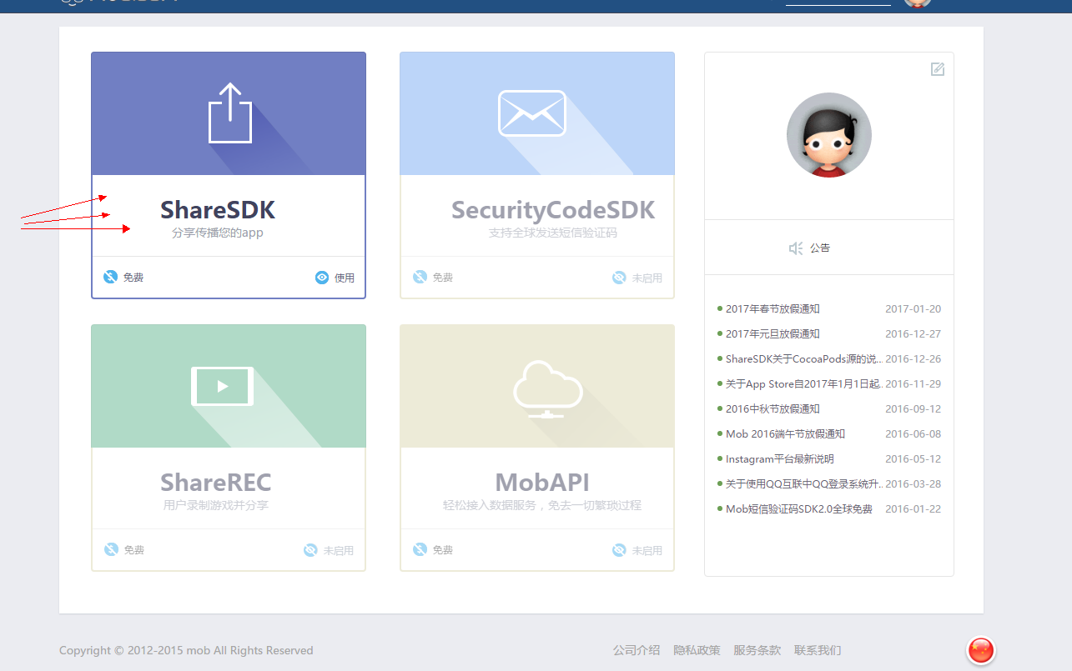Open the ShareSDK关于CocoaPods源 notice
Screen dimensions: 1072x671
pos(804,359)
